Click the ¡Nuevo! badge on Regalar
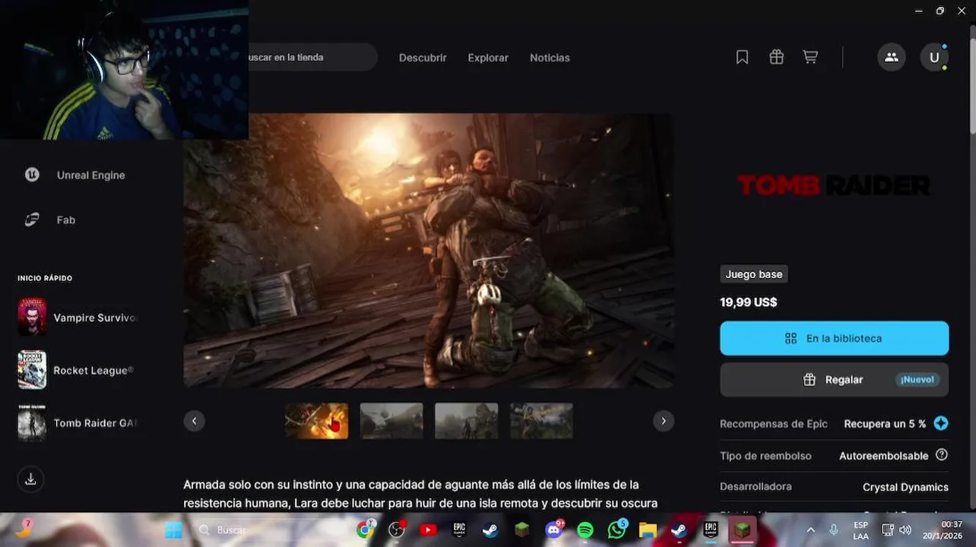This screenshot has height=547, width=976. (917, 379)
